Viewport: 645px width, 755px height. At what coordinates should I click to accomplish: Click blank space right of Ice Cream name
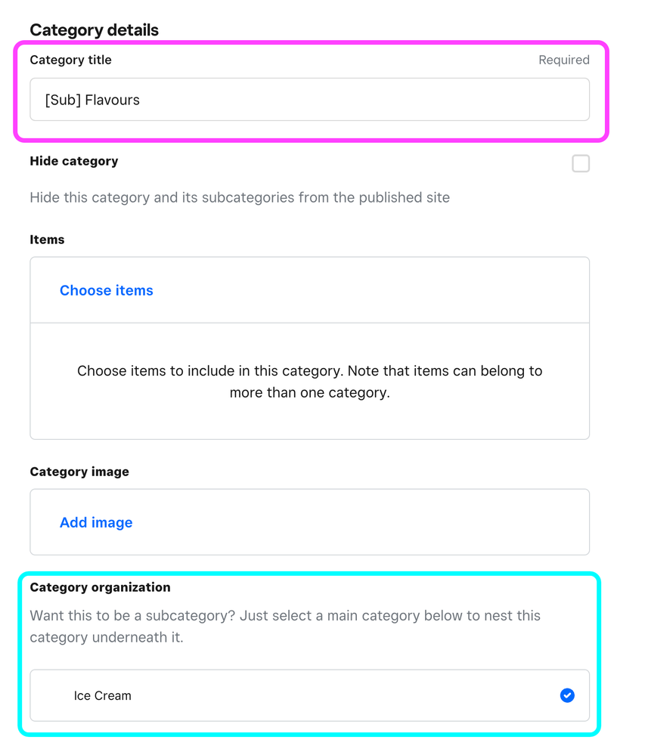click(x=340, y=695)
